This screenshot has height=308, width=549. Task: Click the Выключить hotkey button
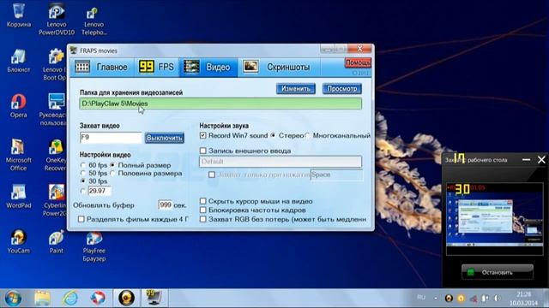(164, 138)
